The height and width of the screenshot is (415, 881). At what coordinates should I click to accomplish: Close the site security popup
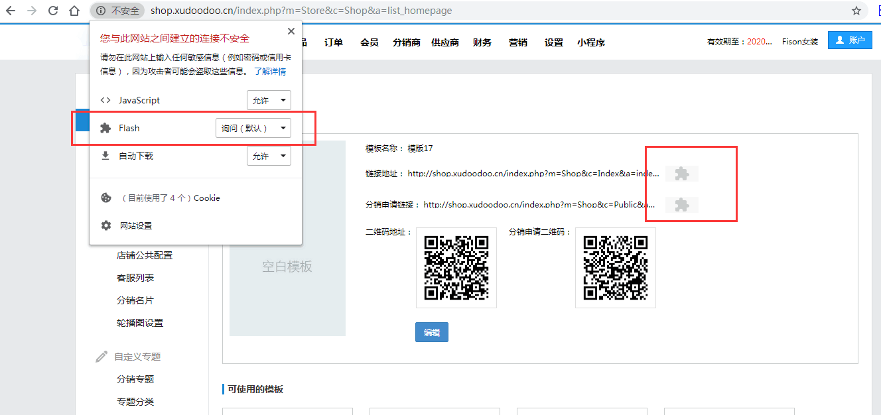291,31
